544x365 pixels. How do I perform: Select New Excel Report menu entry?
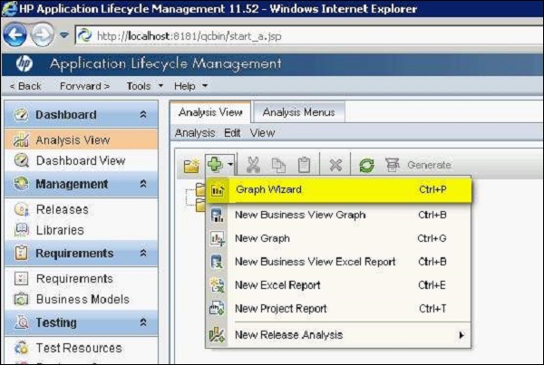(x=277, y=285)
